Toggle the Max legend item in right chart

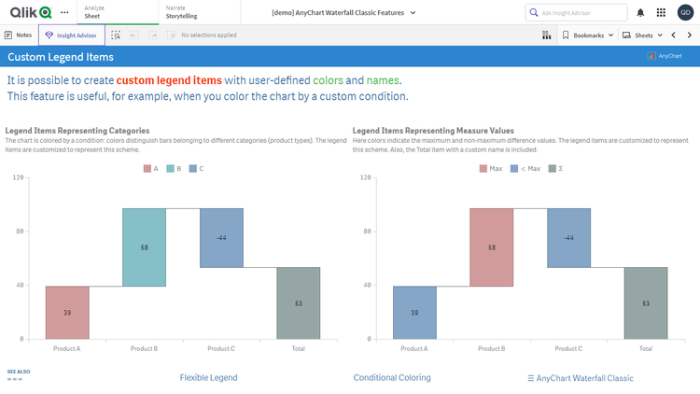point(491,169)
